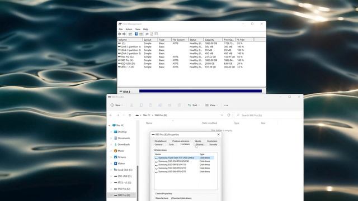Switch to the ReadyBoost tab in Properties
The image size is (358, 201).
click(x=161, y=141)
